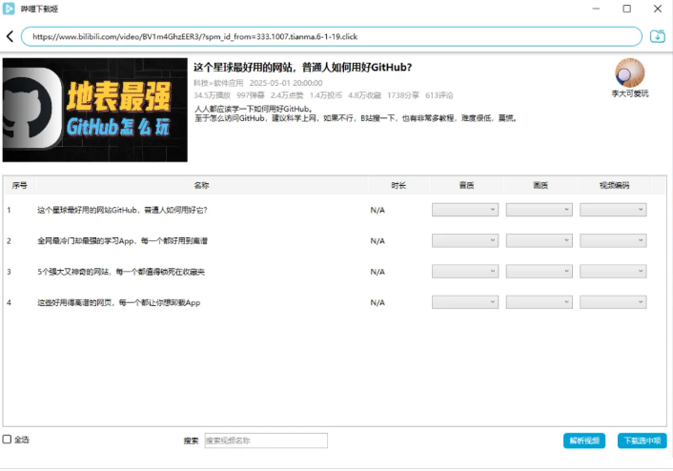Viewport: 673px width, 471px height.
Task: Click the GitHub video cover thumbnail
Action: point(95,110)
